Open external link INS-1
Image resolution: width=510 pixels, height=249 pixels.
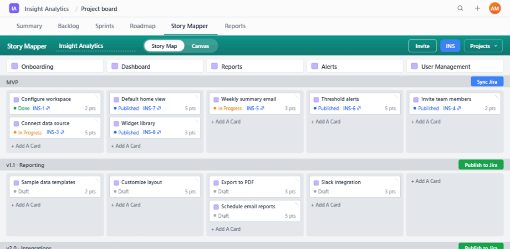coord(41,109)
